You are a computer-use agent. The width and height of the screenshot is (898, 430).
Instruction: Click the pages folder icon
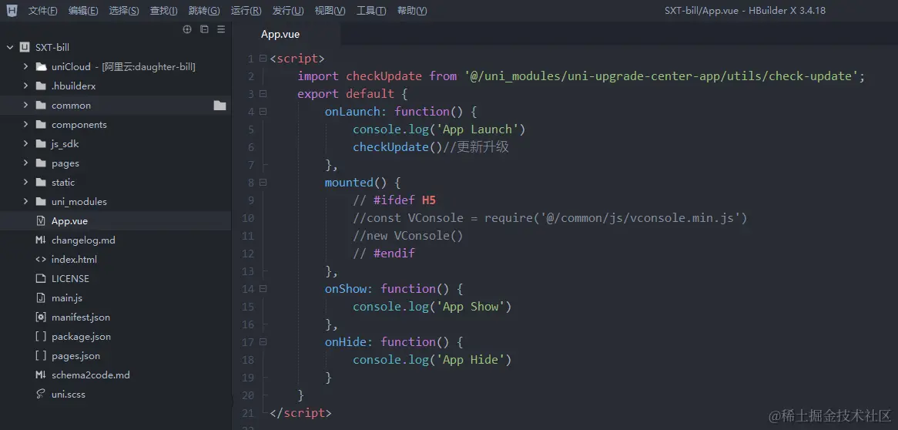pyautogui.click(x=41, y=163)
